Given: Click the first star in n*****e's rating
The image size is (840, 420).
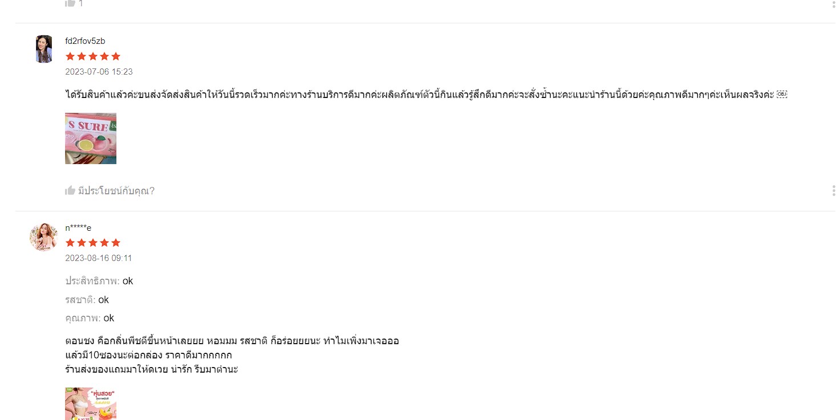Looking at the screenshot, I should [x=70, y=243].
